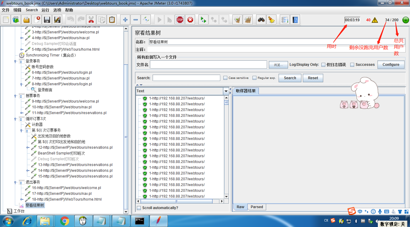Click the Copy toolbar icon
Image resolution: width=410 pixels, height=227 pixels.
pos(101,20)
